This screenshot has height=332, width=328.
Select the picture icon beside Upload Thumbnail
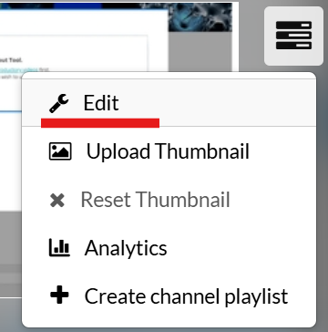[x=60, y=151]
